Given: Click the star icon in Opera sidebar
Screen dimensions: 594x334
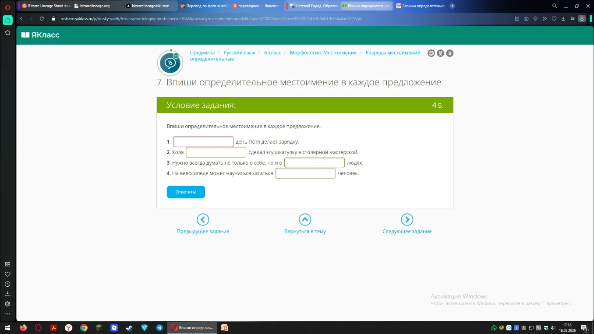Looking at the screenshot, I should coord(7,32).
